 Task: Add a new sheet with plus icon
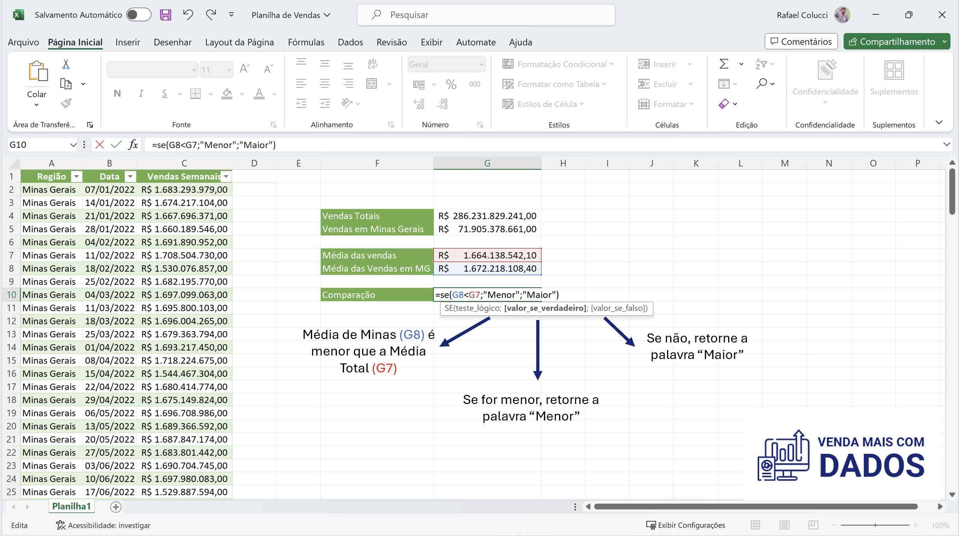tap(116, 507)
